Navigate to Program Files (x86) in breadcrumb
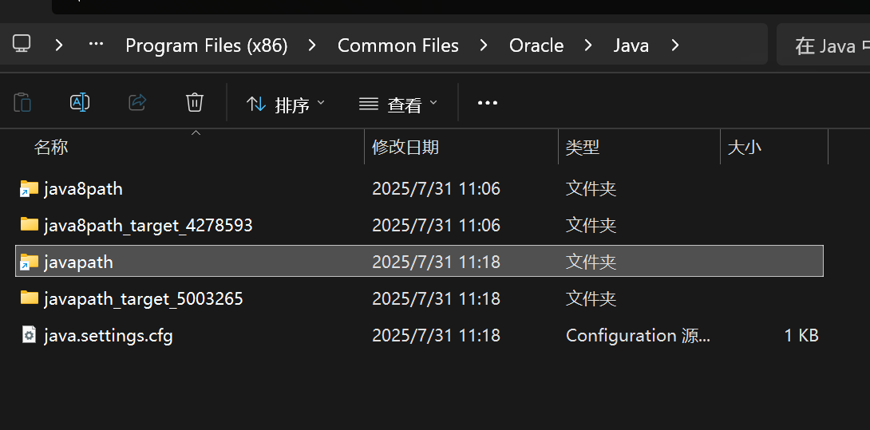 coord(206,45)
